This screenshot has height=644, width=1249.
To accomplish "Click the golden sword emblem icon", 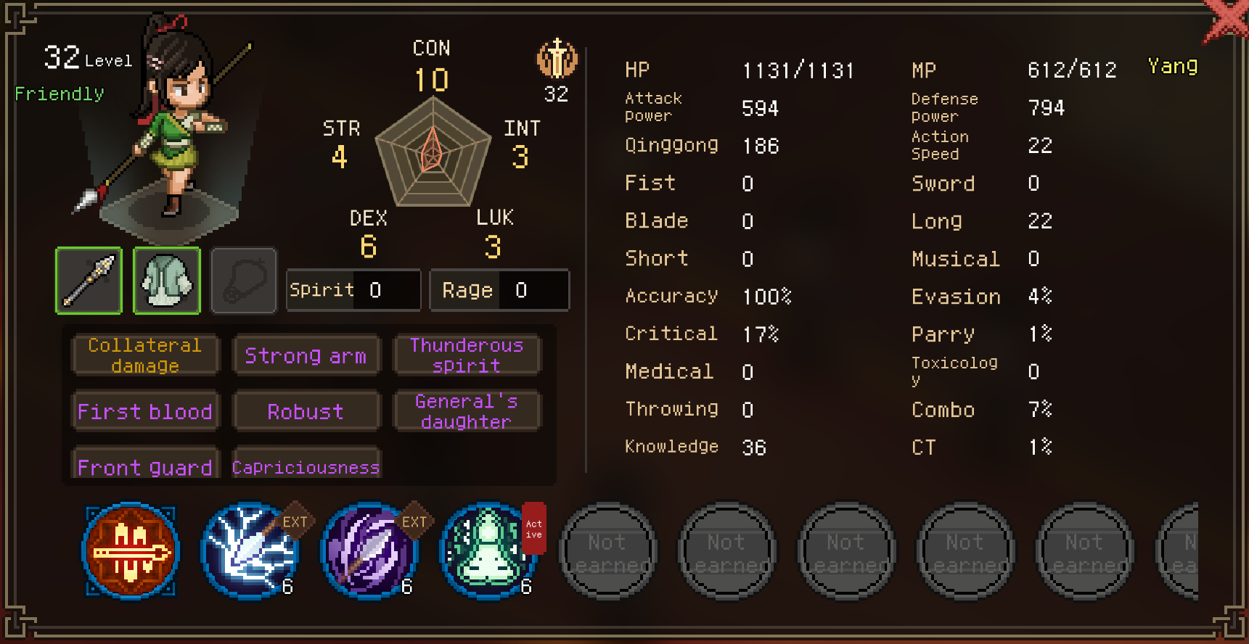I will [x=557, y=59].
